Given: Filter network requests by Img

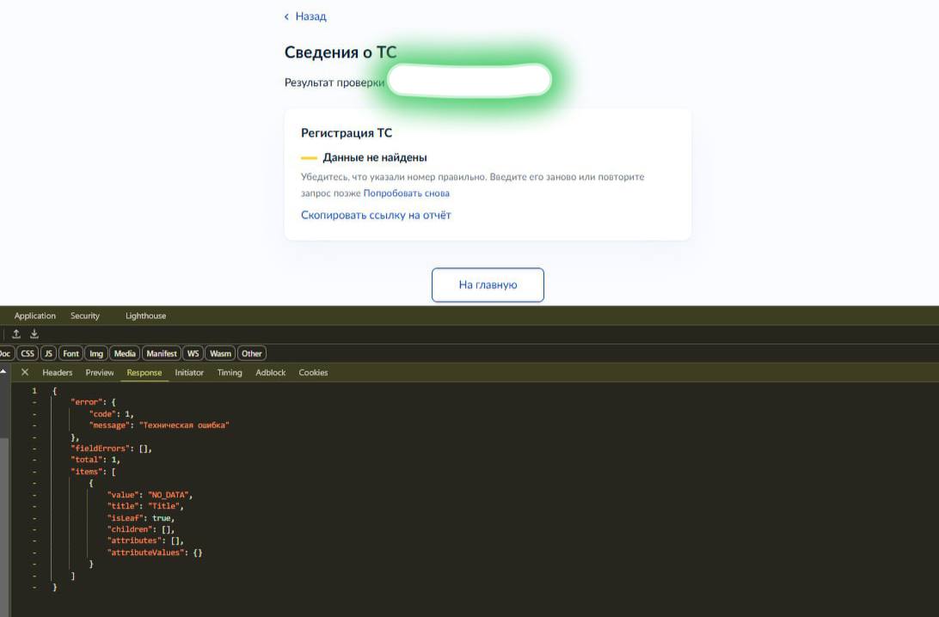Looking at the screenshot, I should [96, 353].
